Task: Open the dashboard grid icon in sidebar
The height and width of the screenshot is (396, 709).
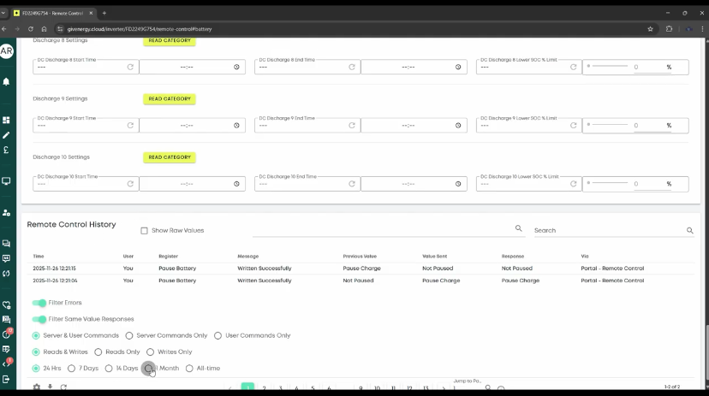Action: (6, 120)
